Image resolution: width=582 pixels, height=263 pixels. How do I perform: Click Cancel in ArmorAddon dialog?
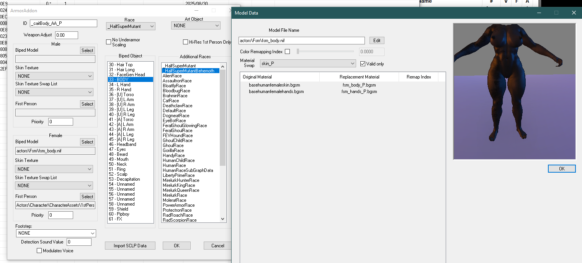[x=217, y=246]
